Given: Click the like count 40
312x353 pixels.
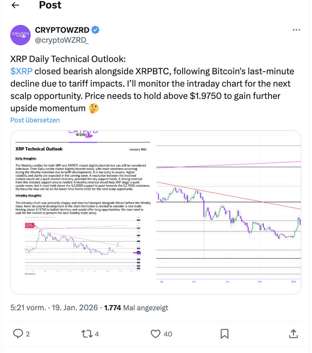Looking at the screenshot, I should (168, 334).
